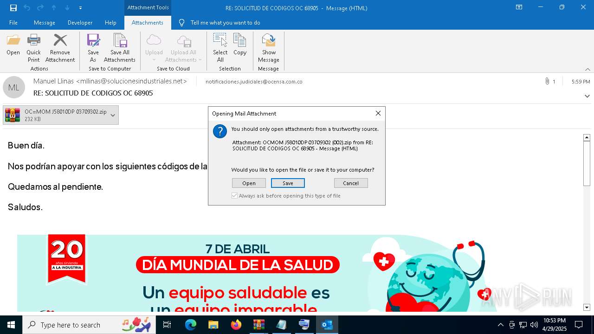Click Cancel in the attachment dialog
The image size is (594, 334).
coord(351,183)
